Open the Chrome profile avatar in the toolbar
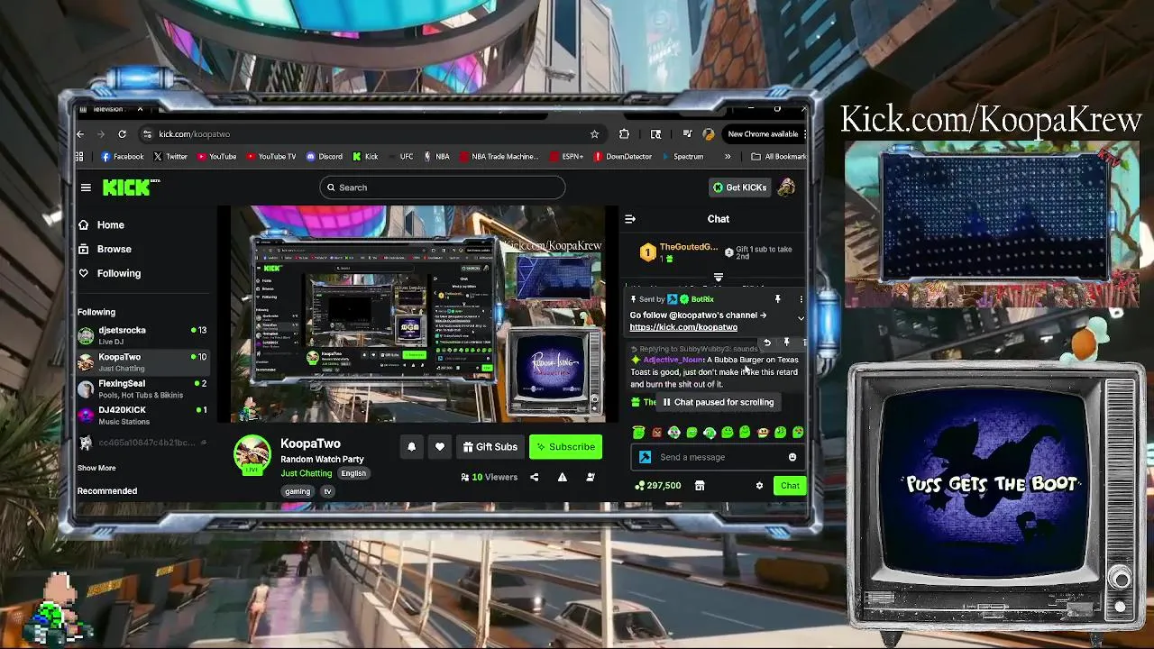 709,134
